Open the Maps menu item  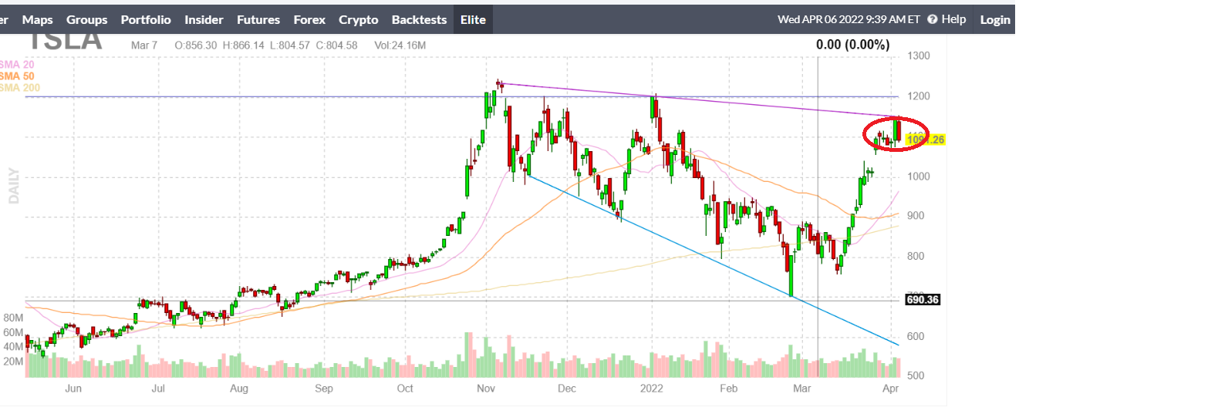coord(37,20)
